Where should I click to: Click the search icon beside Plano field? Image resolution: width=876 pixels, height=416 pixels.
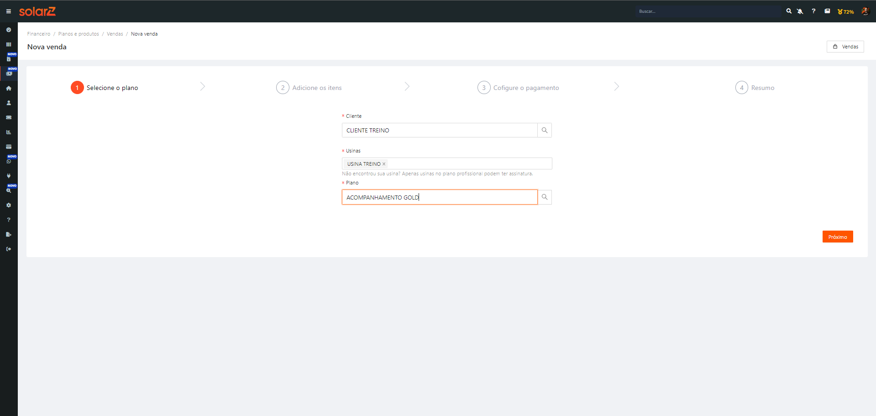545,197
